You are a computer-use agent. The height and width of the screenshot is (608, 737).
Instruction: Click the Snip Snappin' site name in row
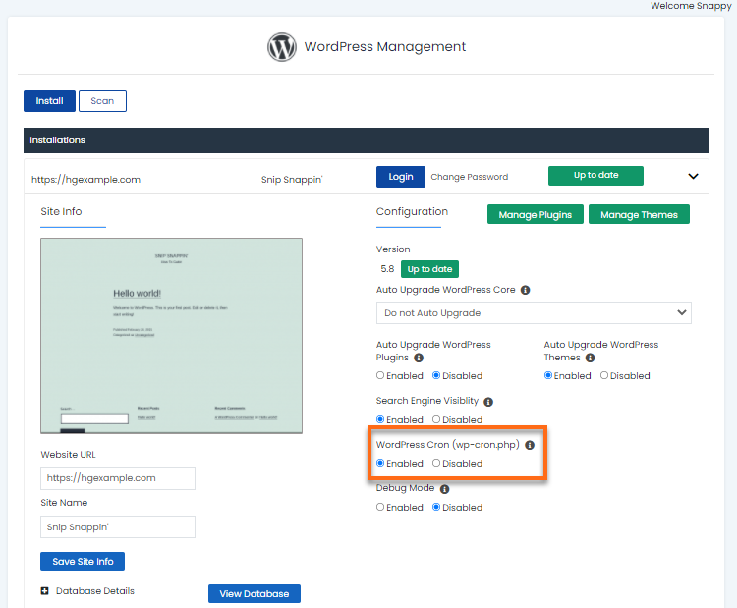pos(292,180)
